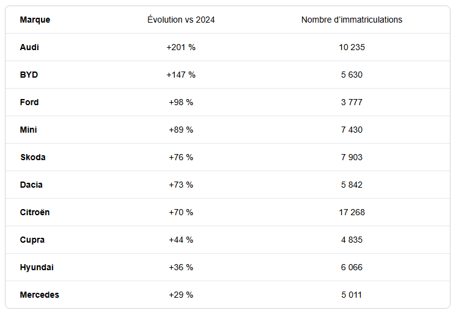Screen dimensions: 456x313
Task: Select the Mercedes brand name
Action: pyautogui.click(x=39, y=295)
